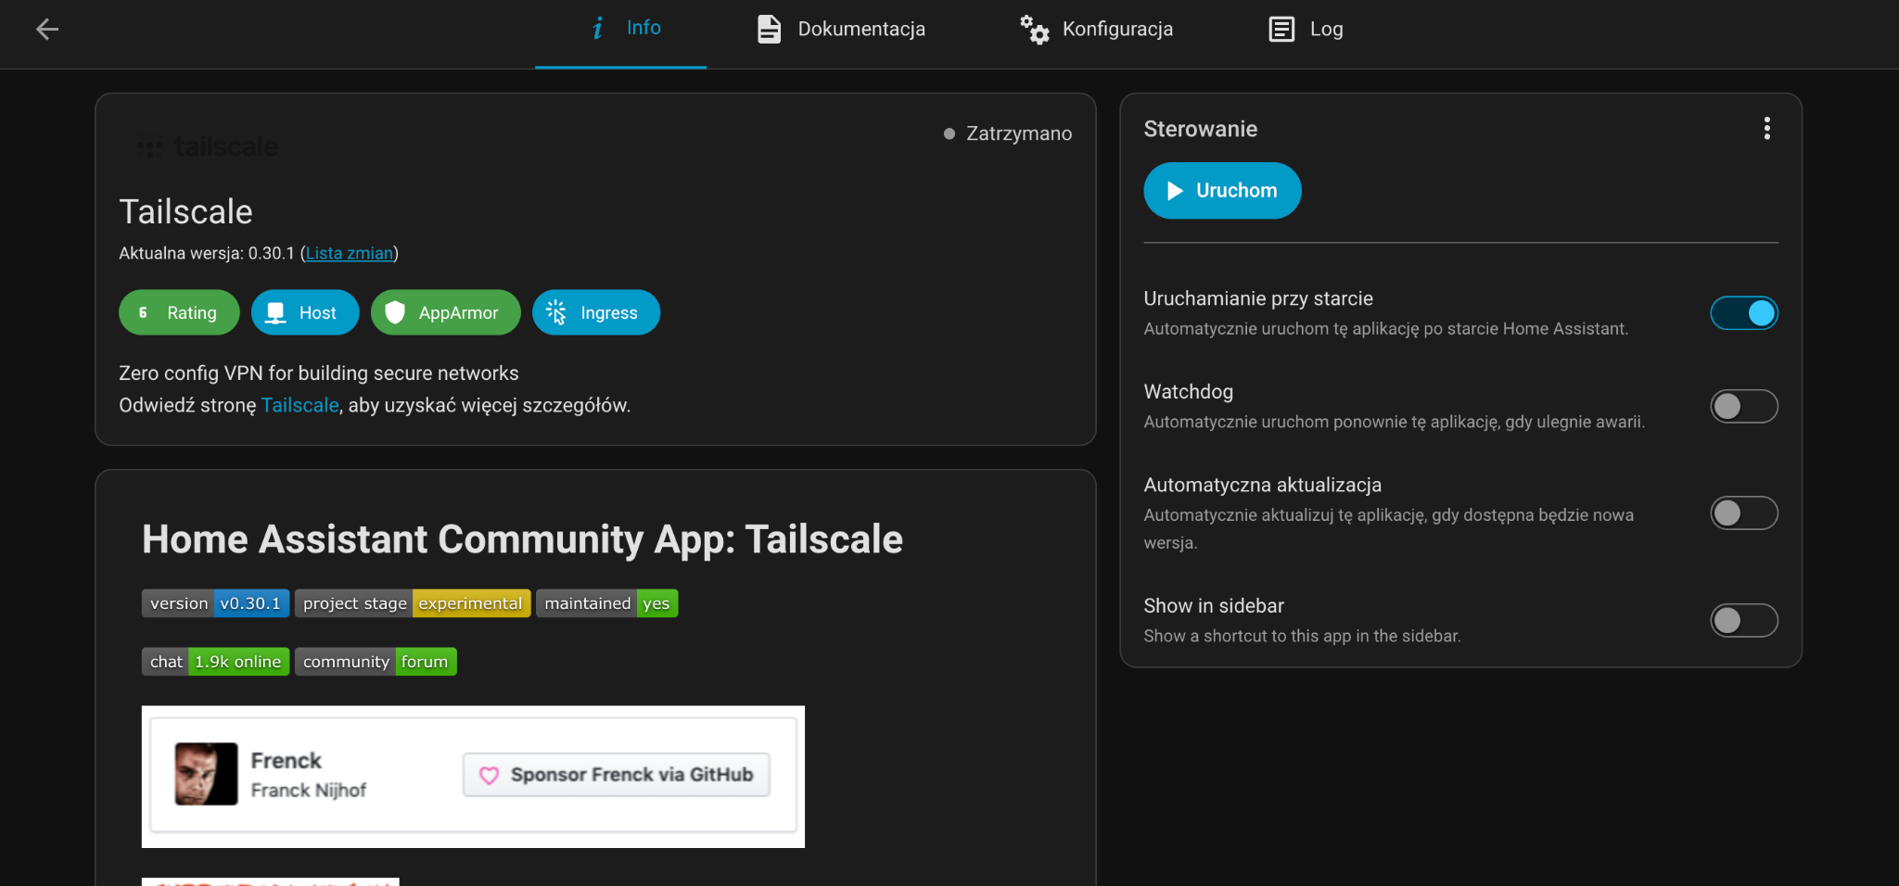Click the Host capability chip

click(x=305, y=312)
